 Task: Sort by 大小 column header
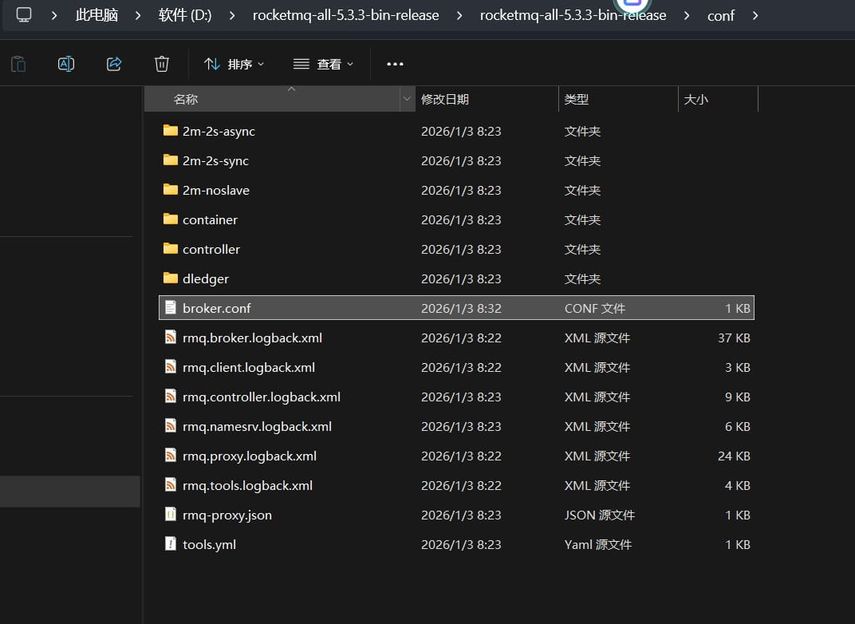point(695,100)
